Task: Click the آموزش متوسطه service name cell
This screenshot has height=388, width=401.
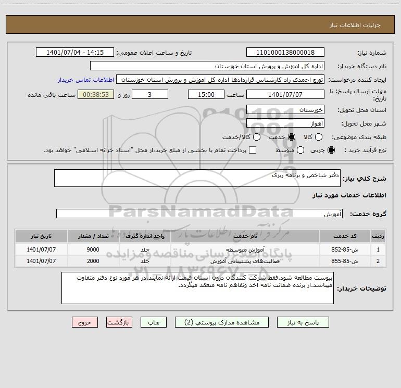Action: tap(245, 249)
